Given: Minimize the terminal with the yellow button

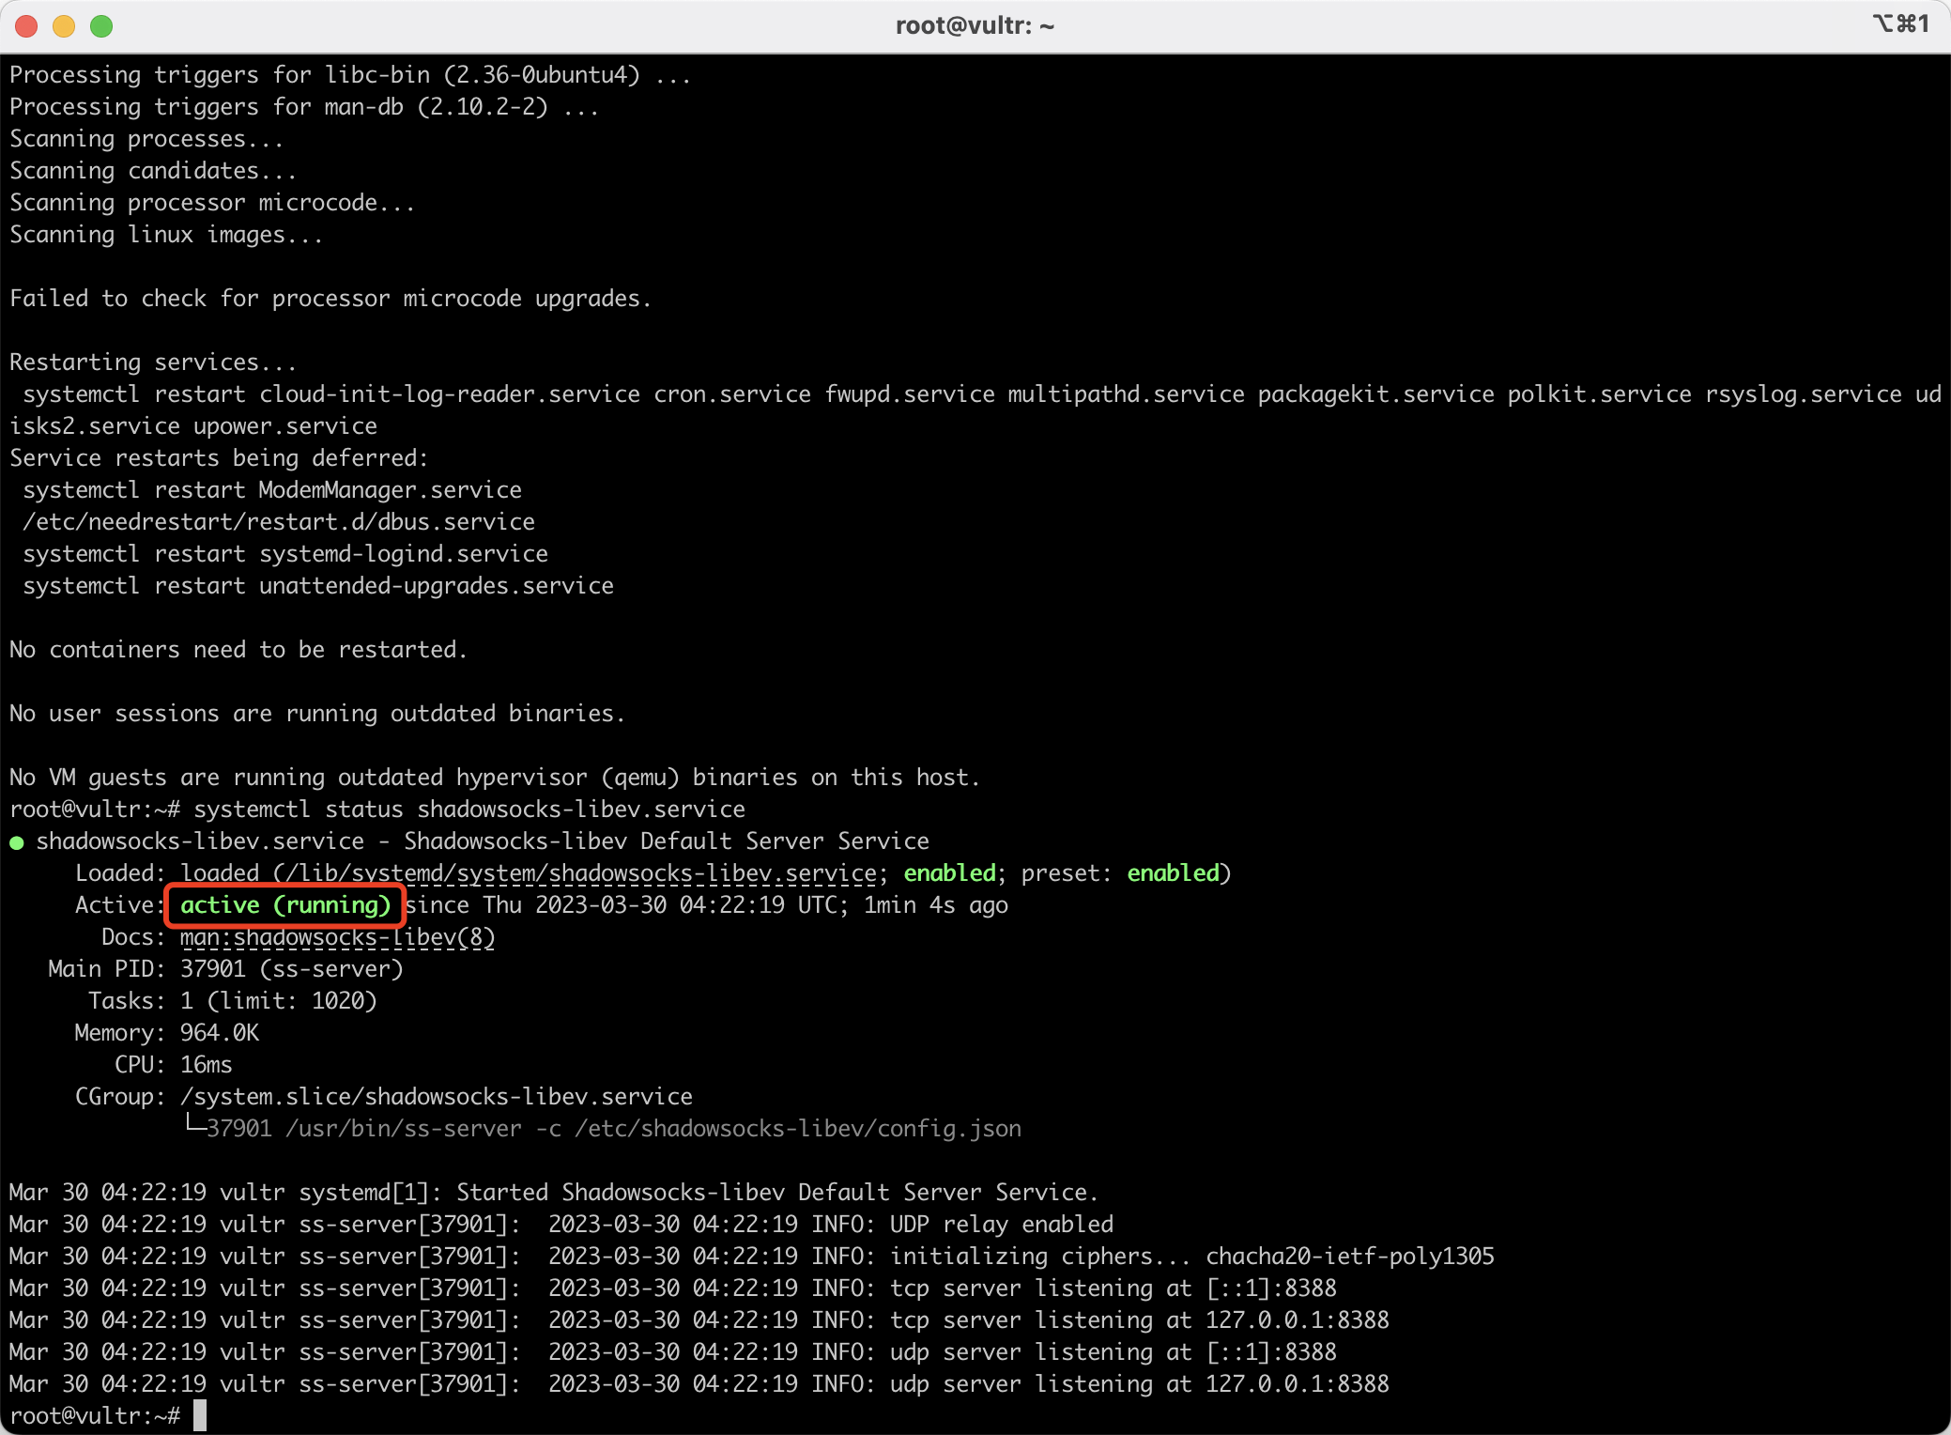Looking at the screenshot, I should coord(64,26).
